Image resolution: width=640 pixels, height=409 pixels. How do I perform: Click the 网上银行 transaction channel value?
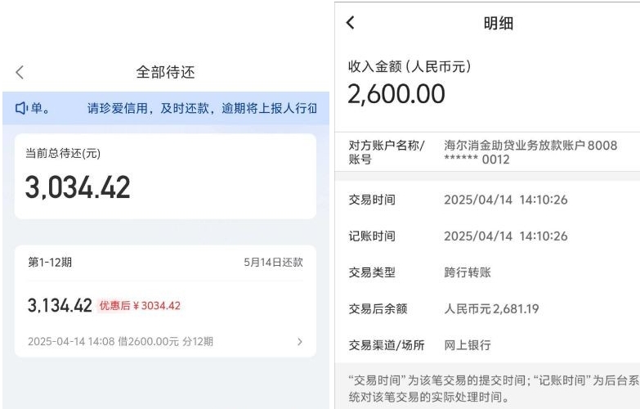click(x=467, y=345)
